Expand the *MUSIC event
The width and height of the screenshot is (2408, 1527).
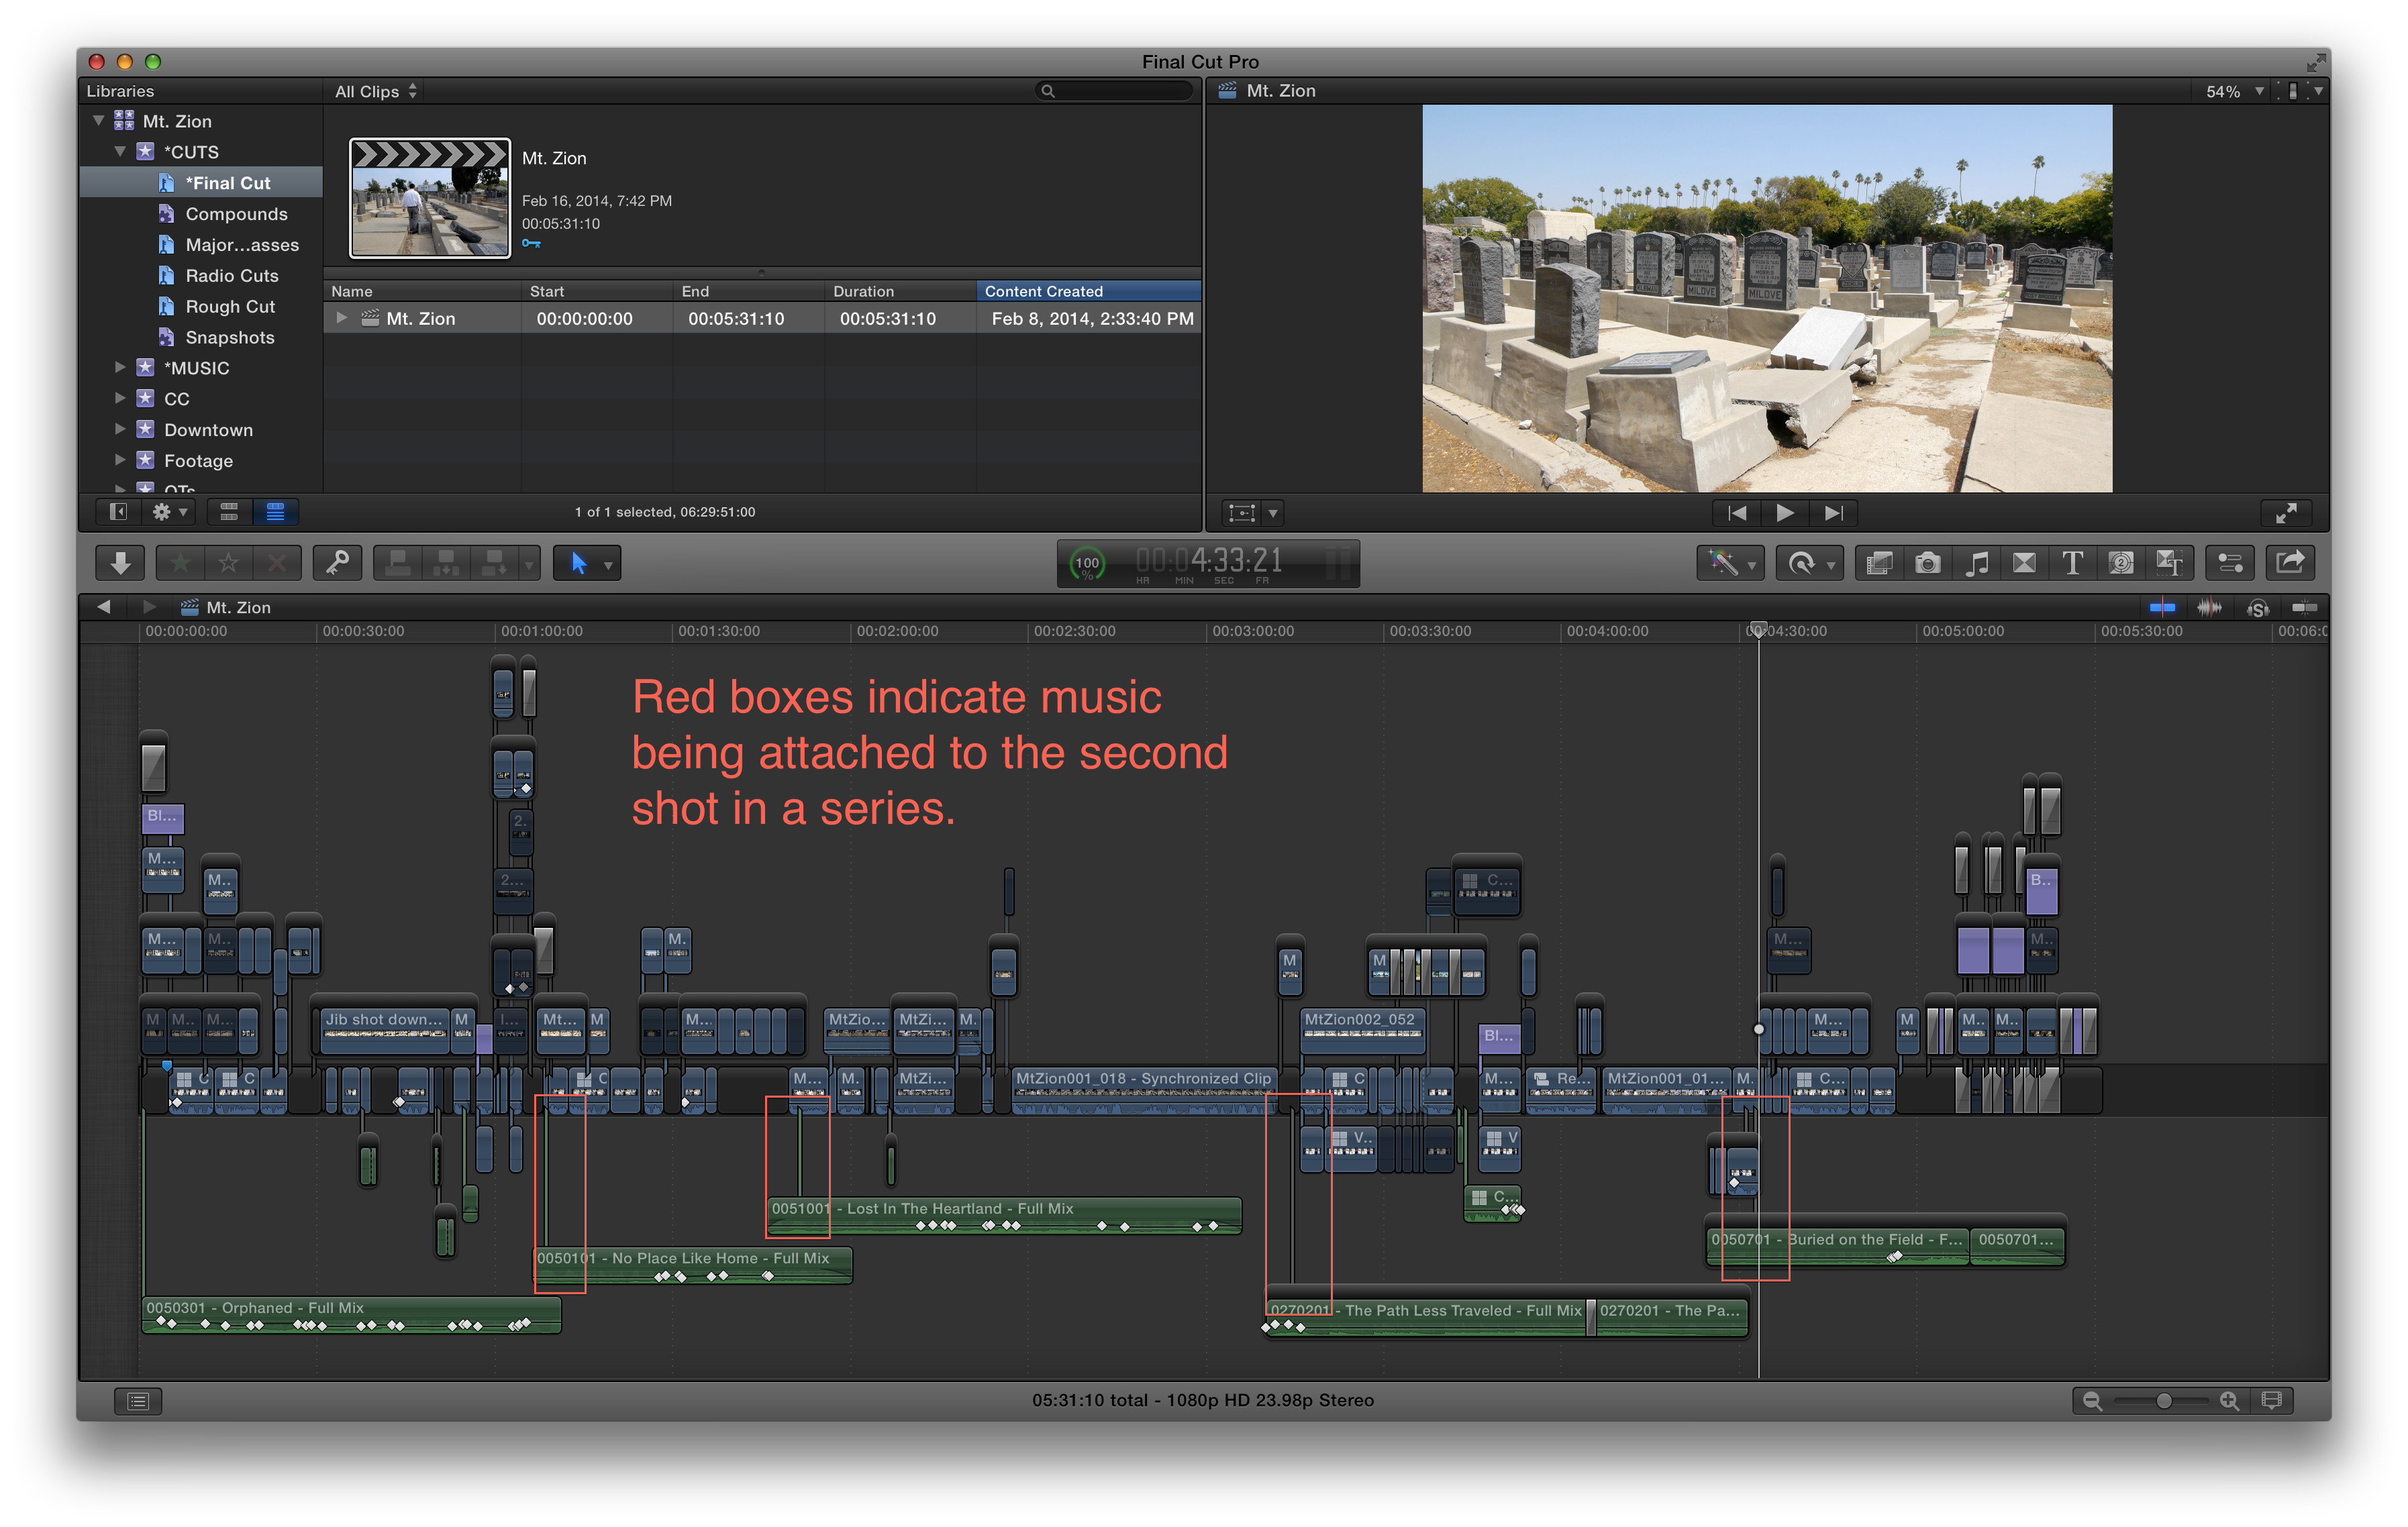(120, 368)
